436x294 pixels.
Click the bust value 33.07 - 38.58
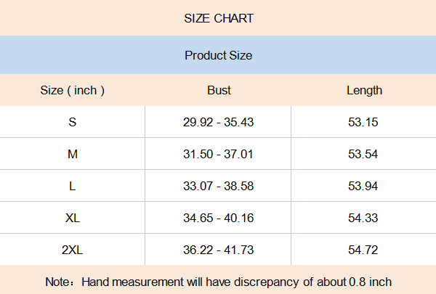(218, 186)
